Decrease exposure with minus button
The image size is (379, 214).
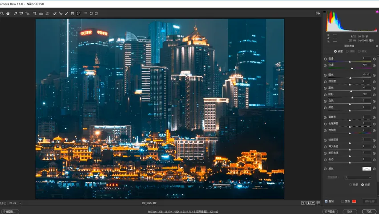[325, 75]
